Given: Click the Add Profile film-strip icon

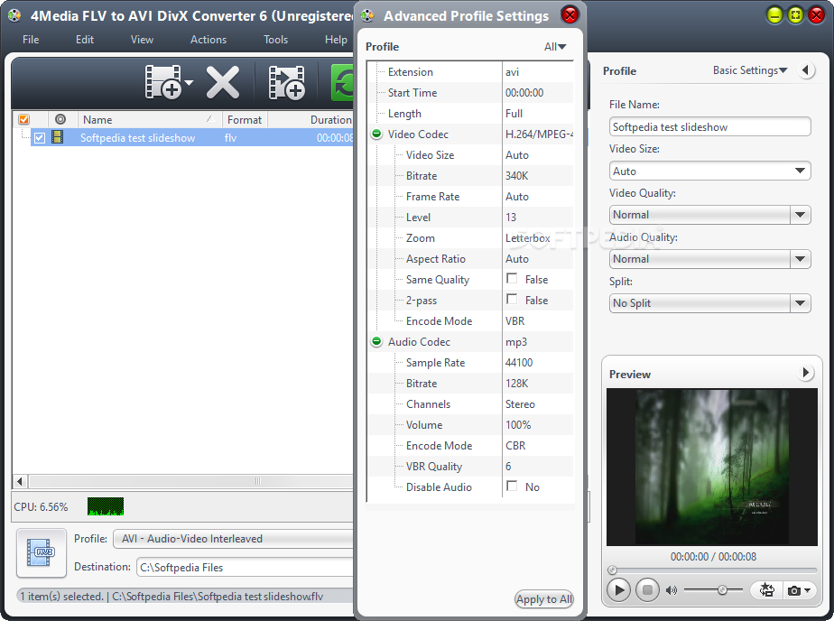Looking at the screenshot, I should [286, 82].
